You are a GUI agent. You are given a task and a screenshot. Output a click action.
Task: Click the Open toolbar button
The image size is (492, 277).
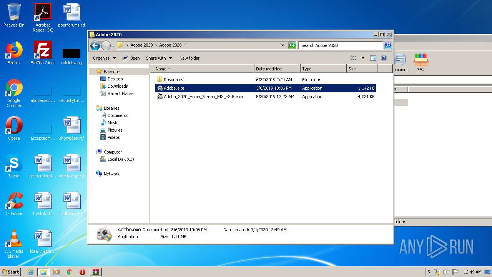tap(131, 58)
